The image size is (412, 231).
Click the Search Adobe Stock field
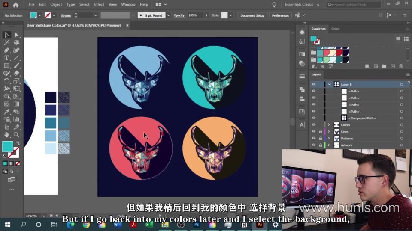tap(354, 5)
